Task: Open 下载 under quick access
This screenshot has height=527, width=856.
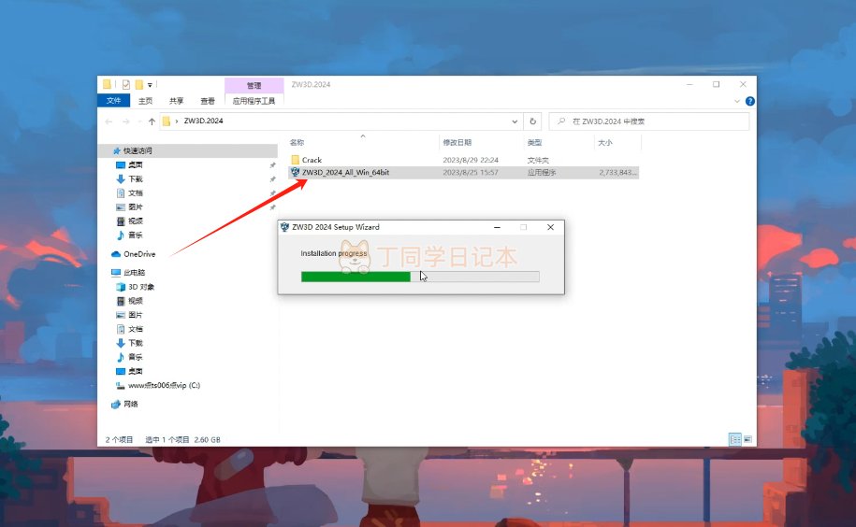Action: click(x=135, y=178)
